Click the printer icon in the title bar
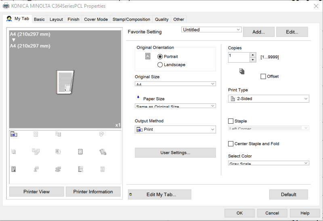The image size is (323, 221). coord(6,6)
